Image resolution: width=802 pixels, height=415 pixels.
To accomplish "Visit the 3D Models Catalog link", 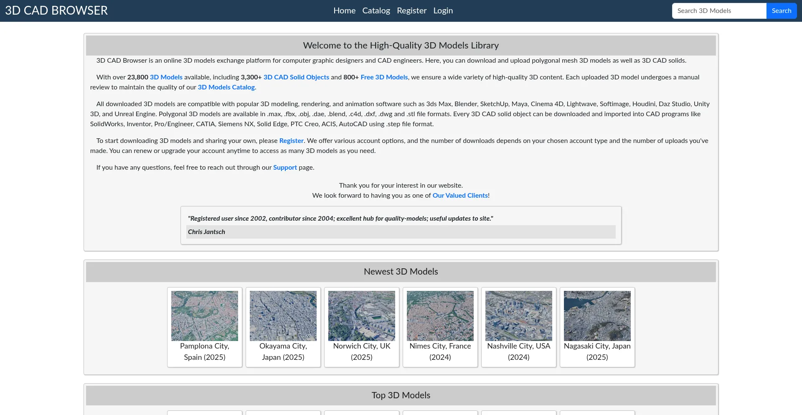I will tap(226, 87).
